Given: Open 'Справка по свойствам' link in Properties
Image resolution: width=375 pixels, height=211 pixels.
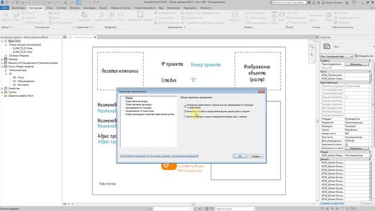Looking at the screenshot, I should coord(332,203).
